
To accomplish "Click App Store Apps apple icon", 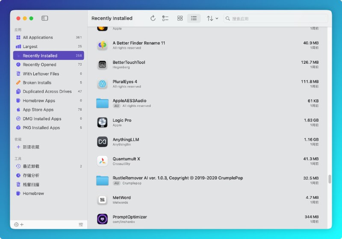I will (18, 109).
